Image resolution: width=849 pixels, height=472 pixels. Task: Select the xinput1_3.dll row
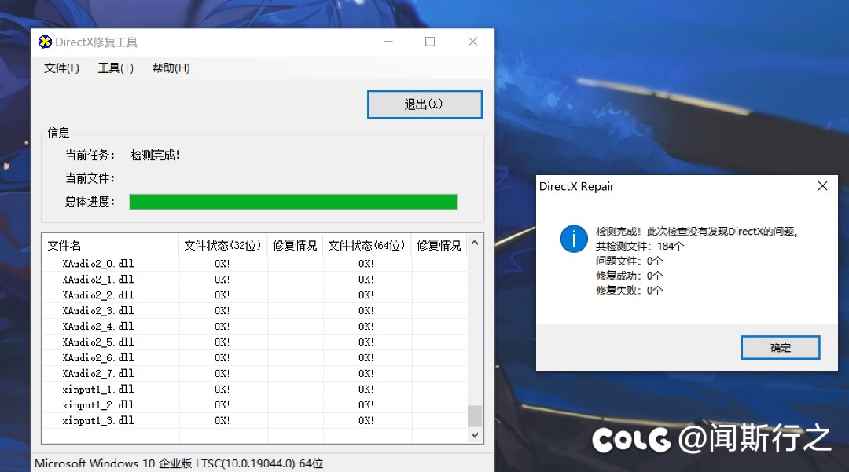tap(110, 420)
